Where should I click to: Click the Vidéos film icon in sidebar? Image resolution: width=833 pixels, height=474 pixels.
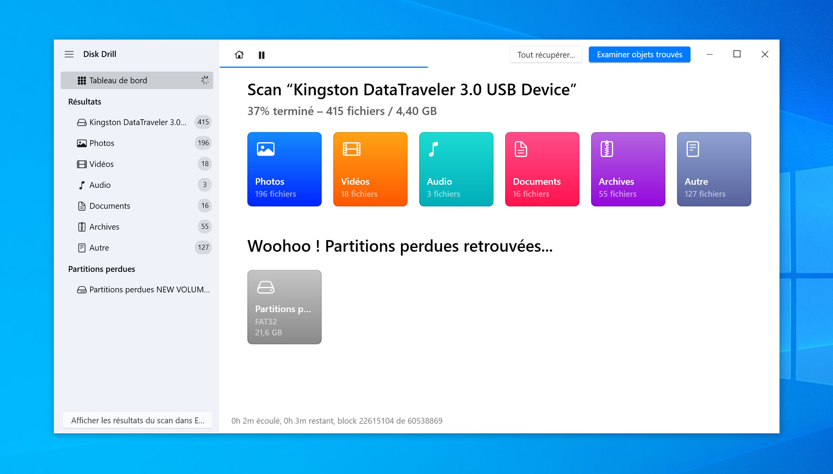[82, 164]
